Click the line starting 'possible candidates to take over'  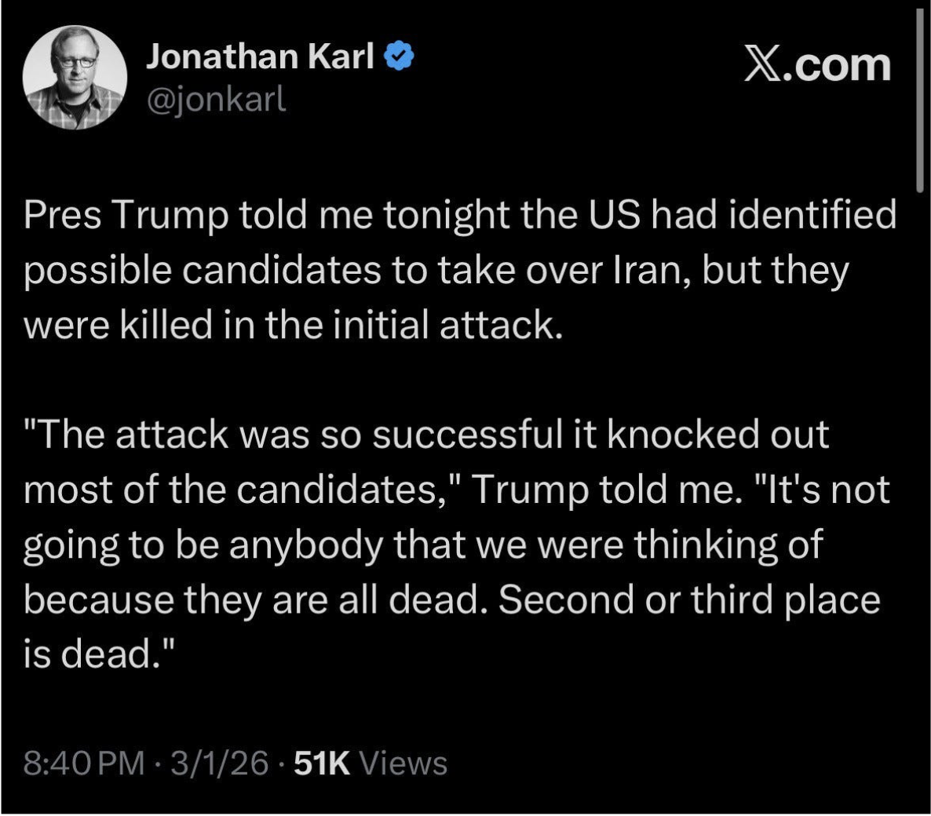pos(436,271)
